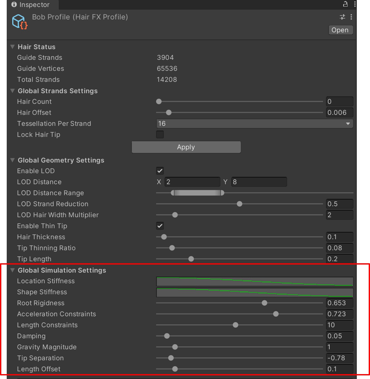Click the Gravity Magnitude slider handle
Screen dimensions: 370x379
click(x=175, y=347)
